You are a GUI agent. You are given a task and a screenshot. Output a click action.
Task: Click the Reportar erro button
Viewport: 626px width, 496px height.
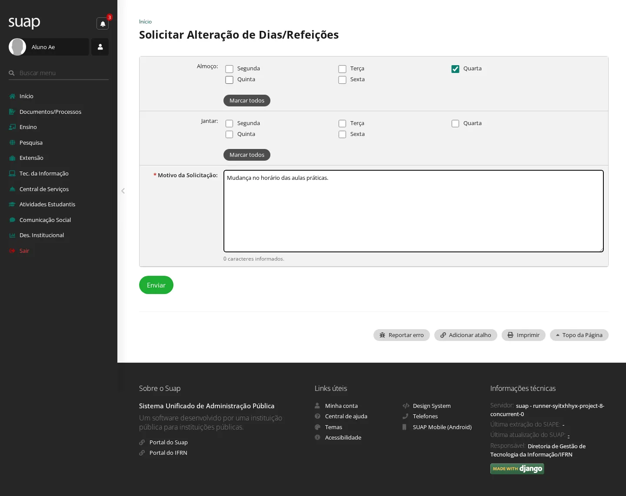point(402,335)
